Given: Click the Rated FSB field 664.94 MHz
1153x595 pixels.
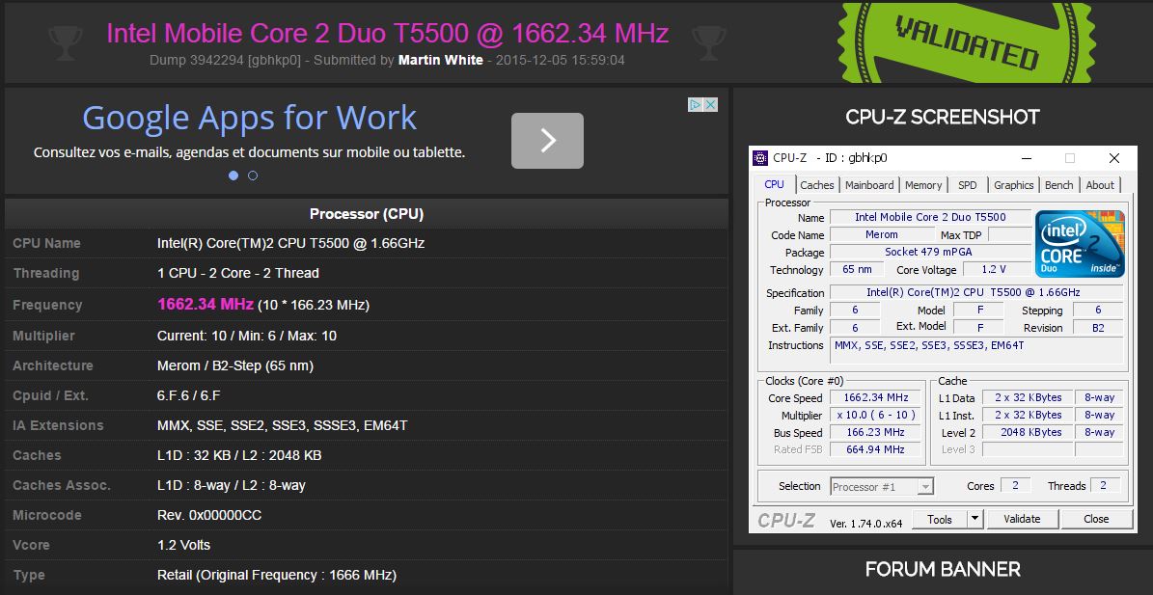Looking at the screenshot, I should click(875, 448).
